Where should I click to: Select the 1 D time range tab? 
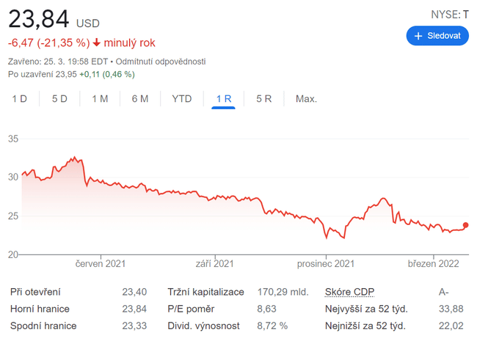(x=19, y=98)
